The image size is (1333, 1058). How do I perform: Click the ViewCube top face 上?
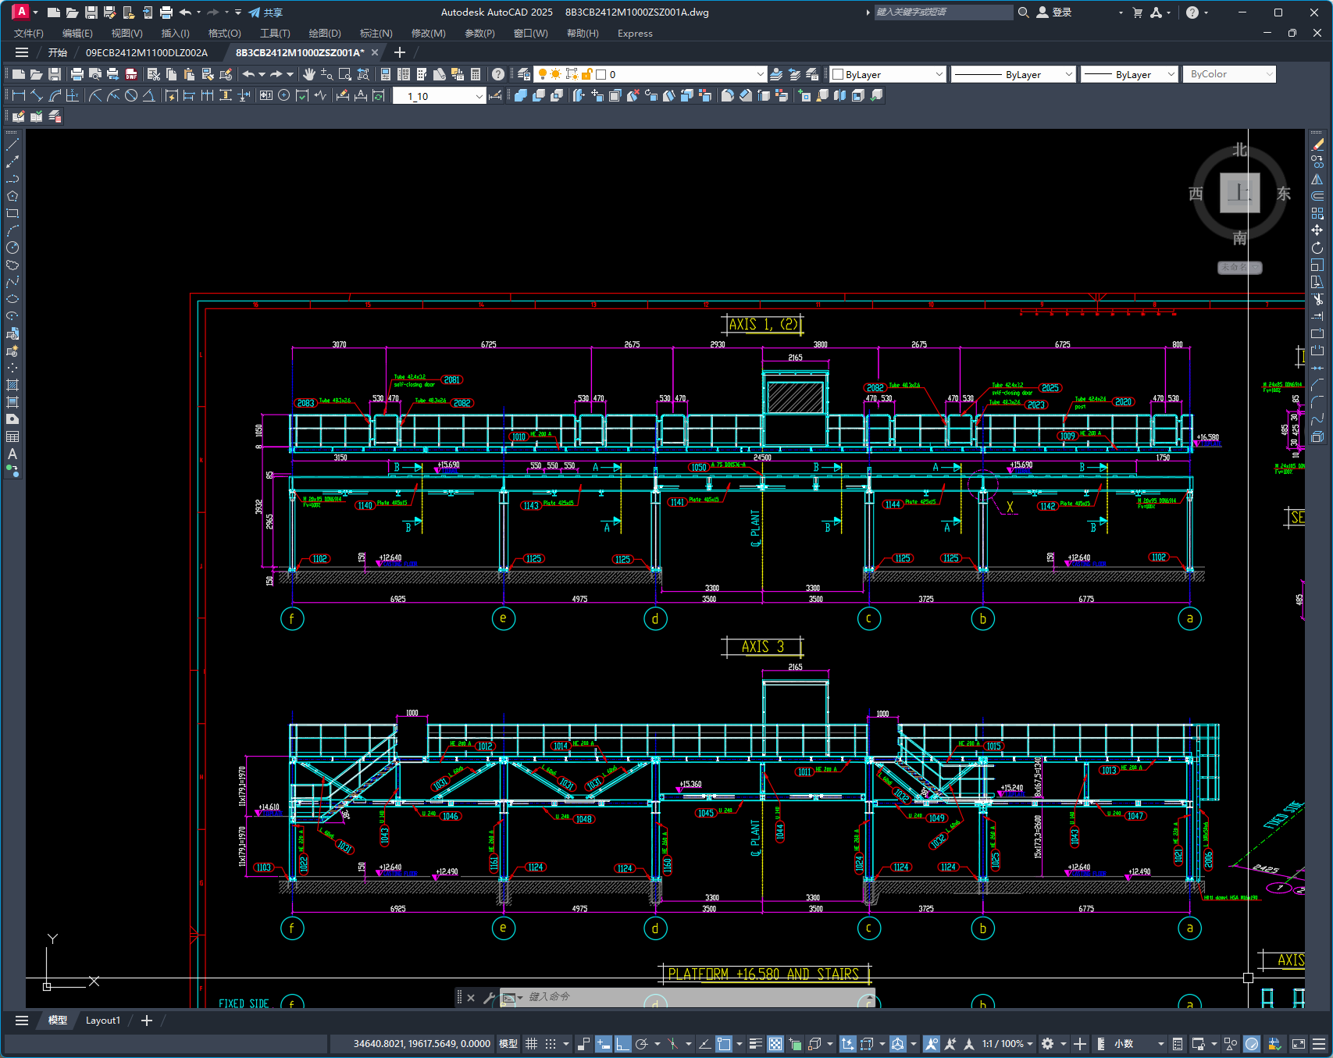[x=1240, y=193]
